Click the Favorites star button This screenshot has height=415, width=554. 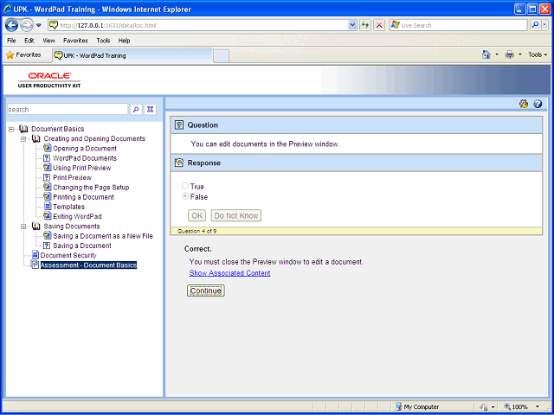(x=23, y=55)
